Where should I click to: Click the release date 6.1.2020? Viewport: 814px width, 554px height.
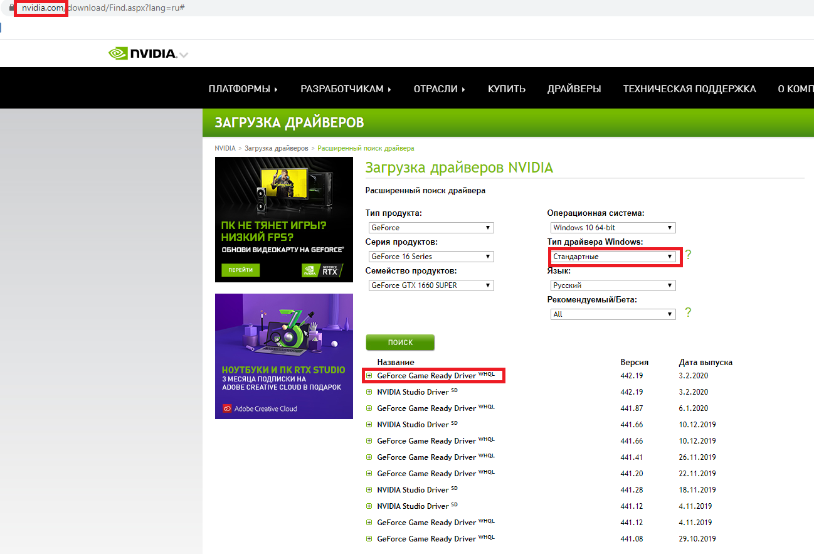coord(694,408)
